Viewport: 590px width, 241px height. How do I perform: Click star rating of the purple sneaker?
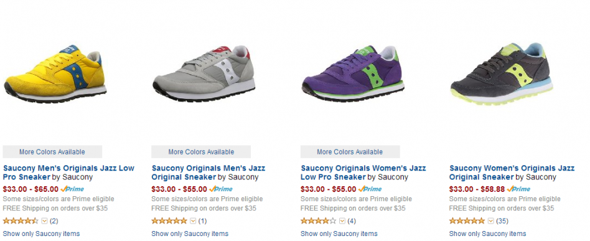318,221
